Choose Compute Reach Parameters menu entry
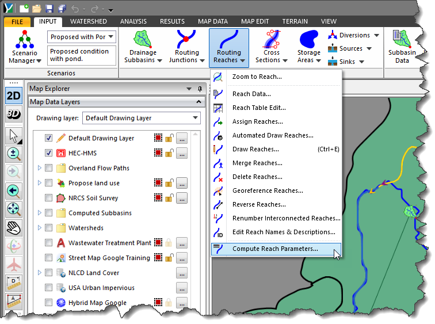 point(276,249)
